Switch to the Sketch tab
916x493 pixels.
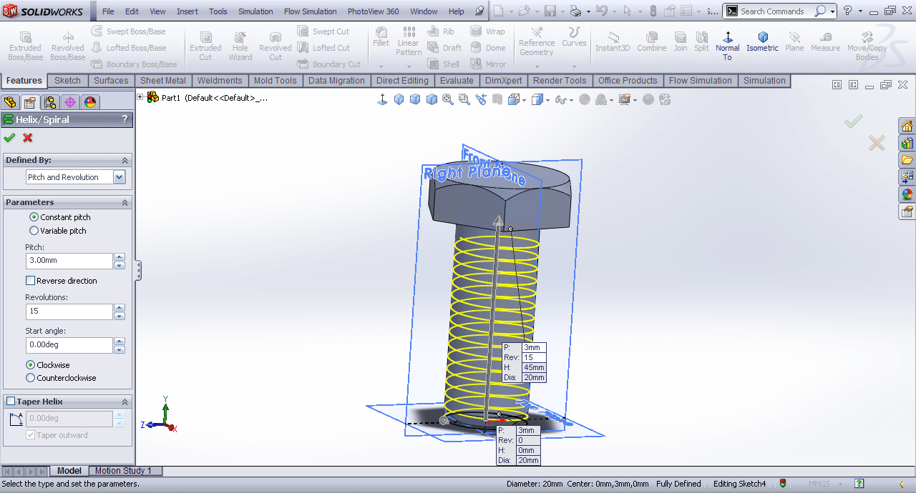point(67,81)
